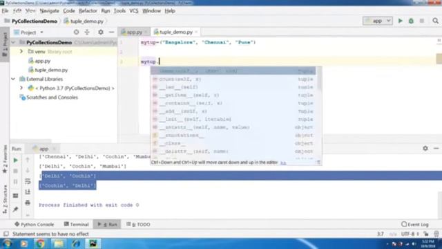Image resolution: width=442 pixels, height=249 pixels.
Task: Open the Python Console tool window
Action: [34, 224]
